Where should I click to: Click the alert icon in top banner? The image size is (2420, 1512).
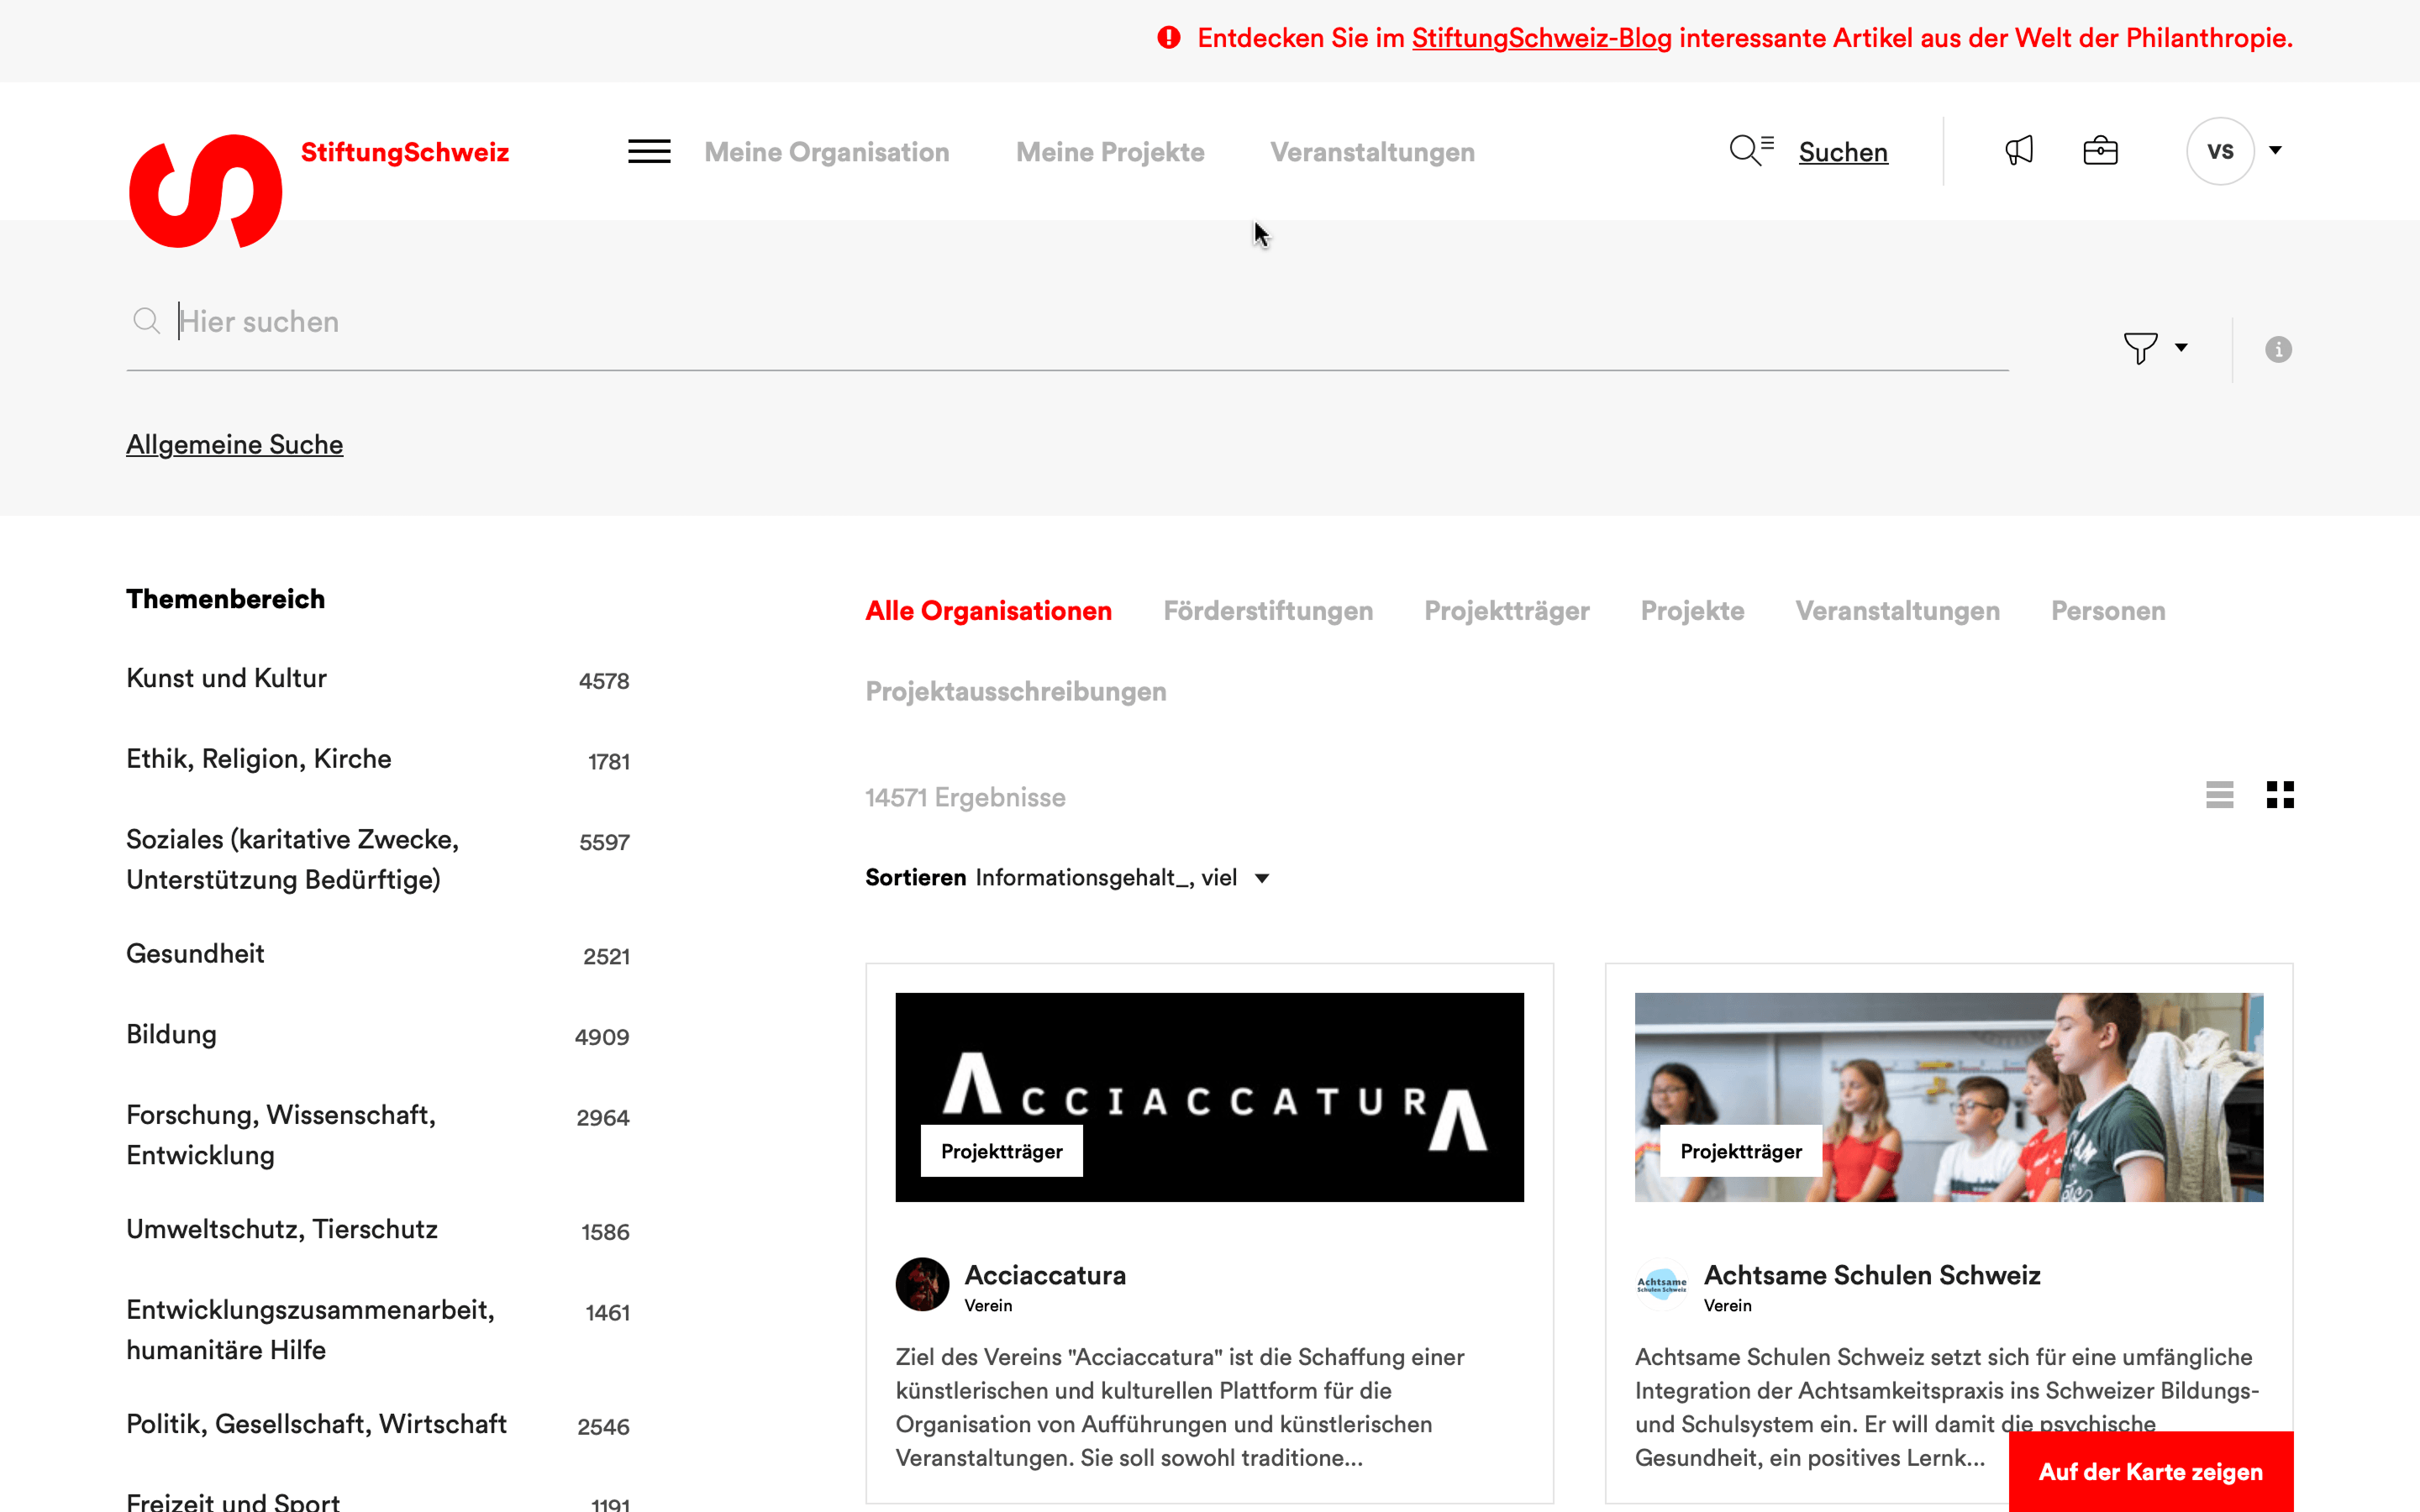pyautogui.click(x=1168, y=38)
